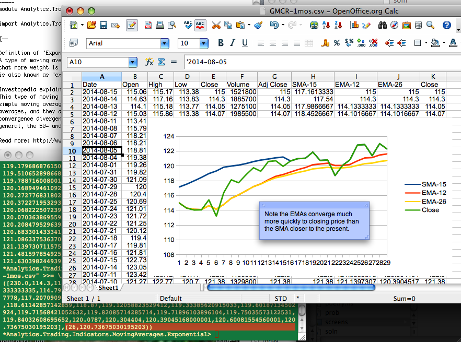Click the horizontal scrollbar thumb
This screenshot has width=461, height=342.
(x=291, y=288)
